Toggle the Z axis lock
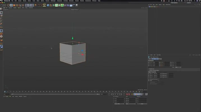 click(32, 5)
